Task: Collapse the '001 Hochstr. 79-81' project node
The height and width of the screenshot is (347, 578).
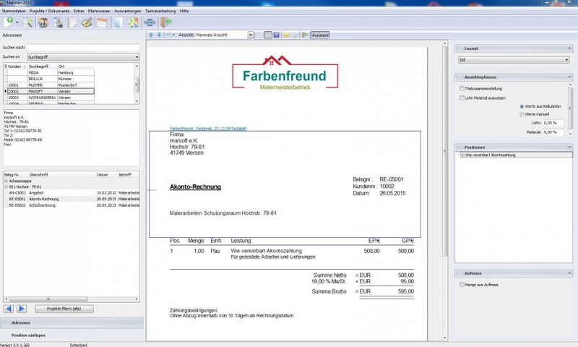Action: tap(6, 187)
